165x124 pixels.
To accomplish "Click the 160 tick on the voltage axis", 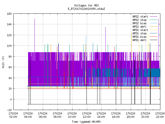I will [x=9, y=14].
